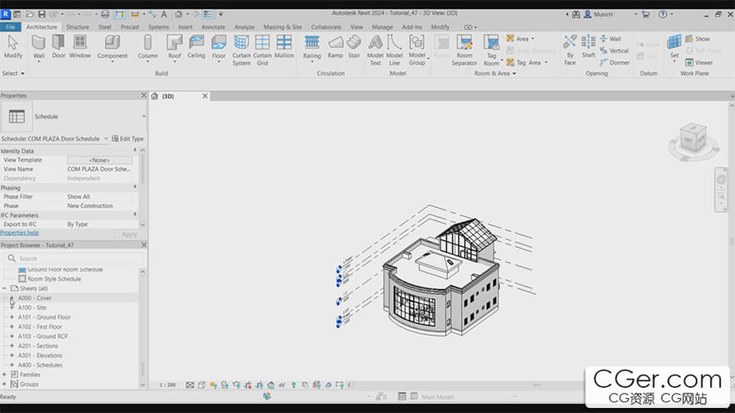735x413 pixels.
Task: Switch to the Manage ribbon tab
Action: coord(382,28)
